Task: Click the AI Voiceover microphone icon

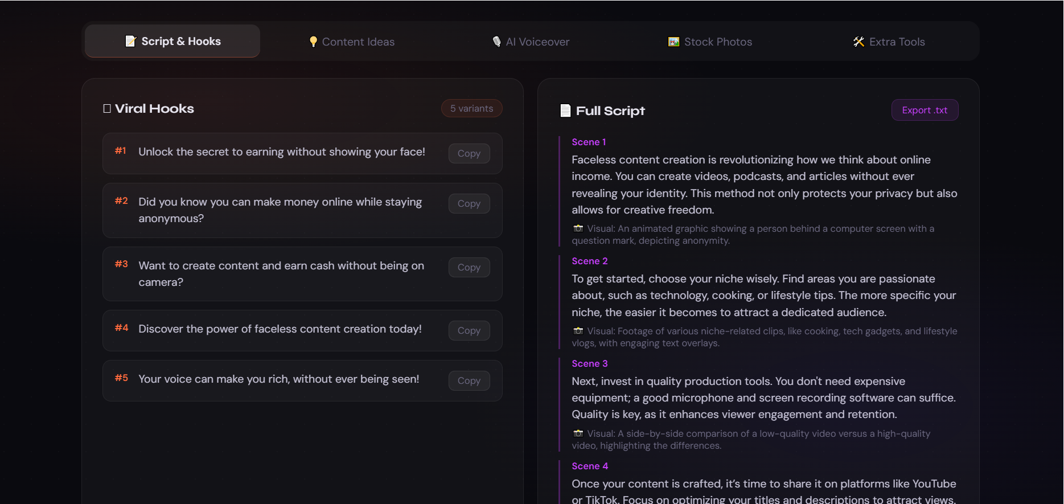Action: pyautogui.click(x=497, y=42)
